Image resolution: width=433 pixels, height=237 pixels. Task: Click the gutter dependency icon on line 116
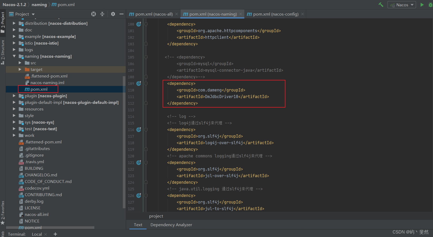pyautogui.click(x=139, y=129)
